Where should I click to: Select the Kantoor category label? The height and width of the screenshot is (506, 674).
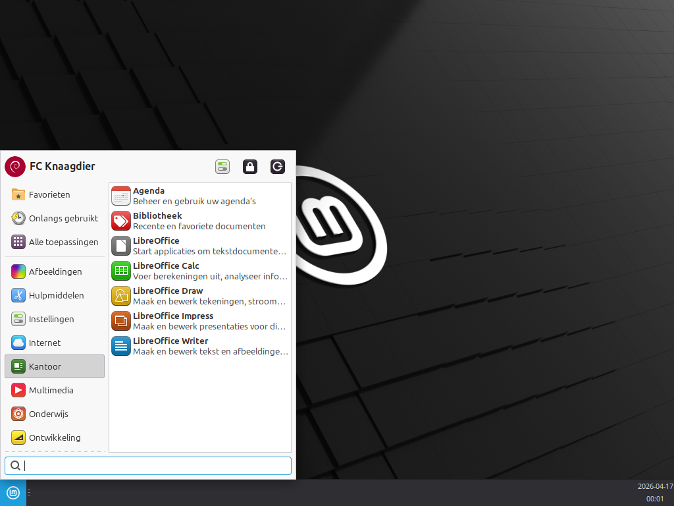pyautogui.click(x=45, y=366)
